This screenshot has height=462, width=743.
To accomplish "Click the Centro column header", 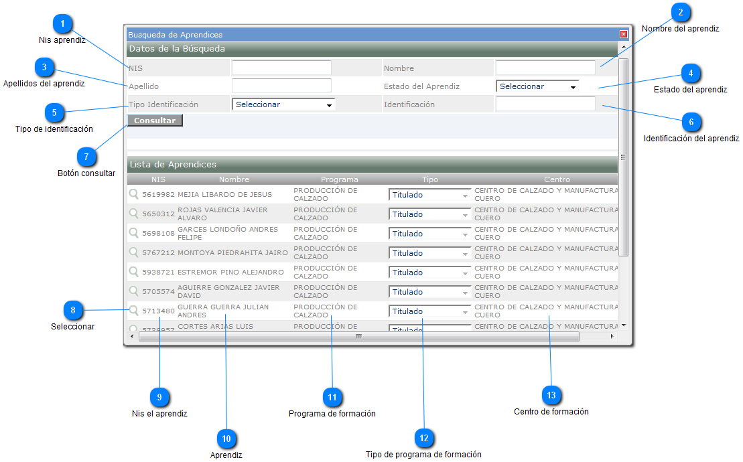I will click(557, 179).
